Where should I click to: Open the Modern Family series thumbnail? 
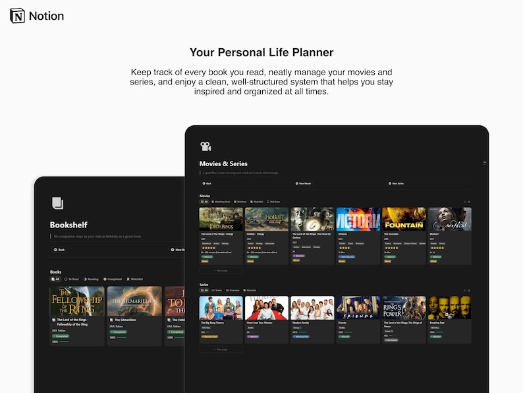(x=312, y=307)
